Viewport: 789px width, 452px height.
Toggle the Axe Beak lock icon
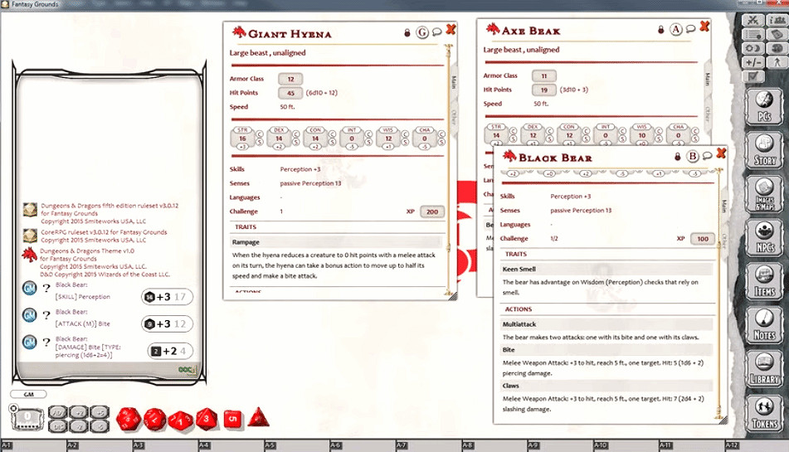point(660,30)
